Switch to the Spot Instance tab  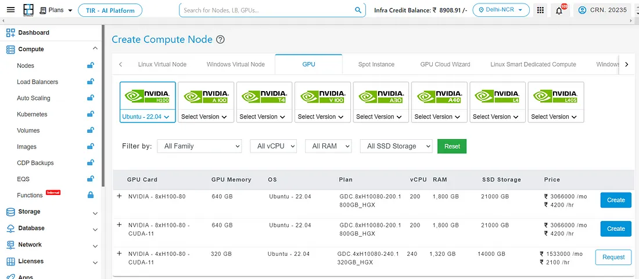[x=376, y=64]
